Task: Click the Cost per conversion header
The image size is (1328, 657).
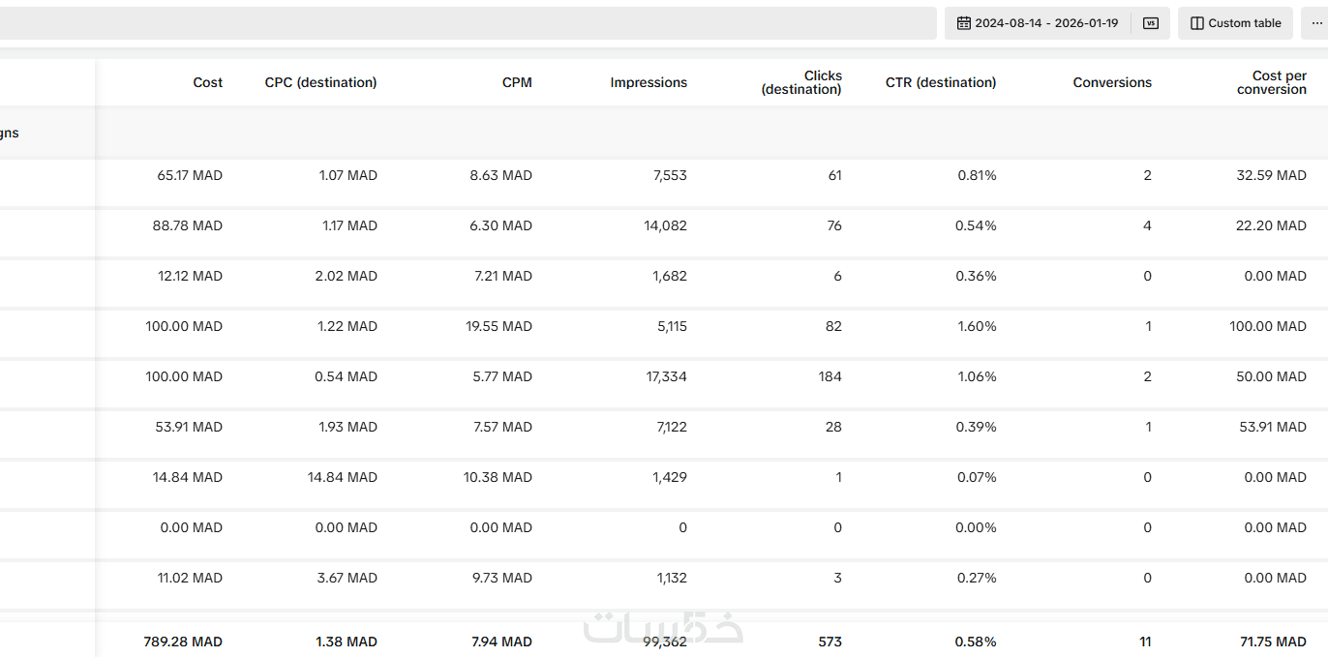Action: coord(1272,82)
